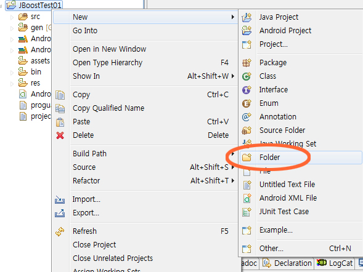Click the Interface icon in submenu
Viewport: 363px width, 272px height.
point(247,90)
